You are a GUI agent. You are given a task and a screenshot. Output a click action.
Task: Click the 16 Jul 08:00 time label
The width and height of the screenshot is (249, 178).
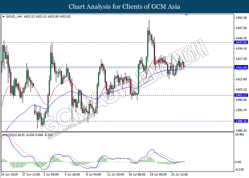pyautogui.click(x=137, y=174)
